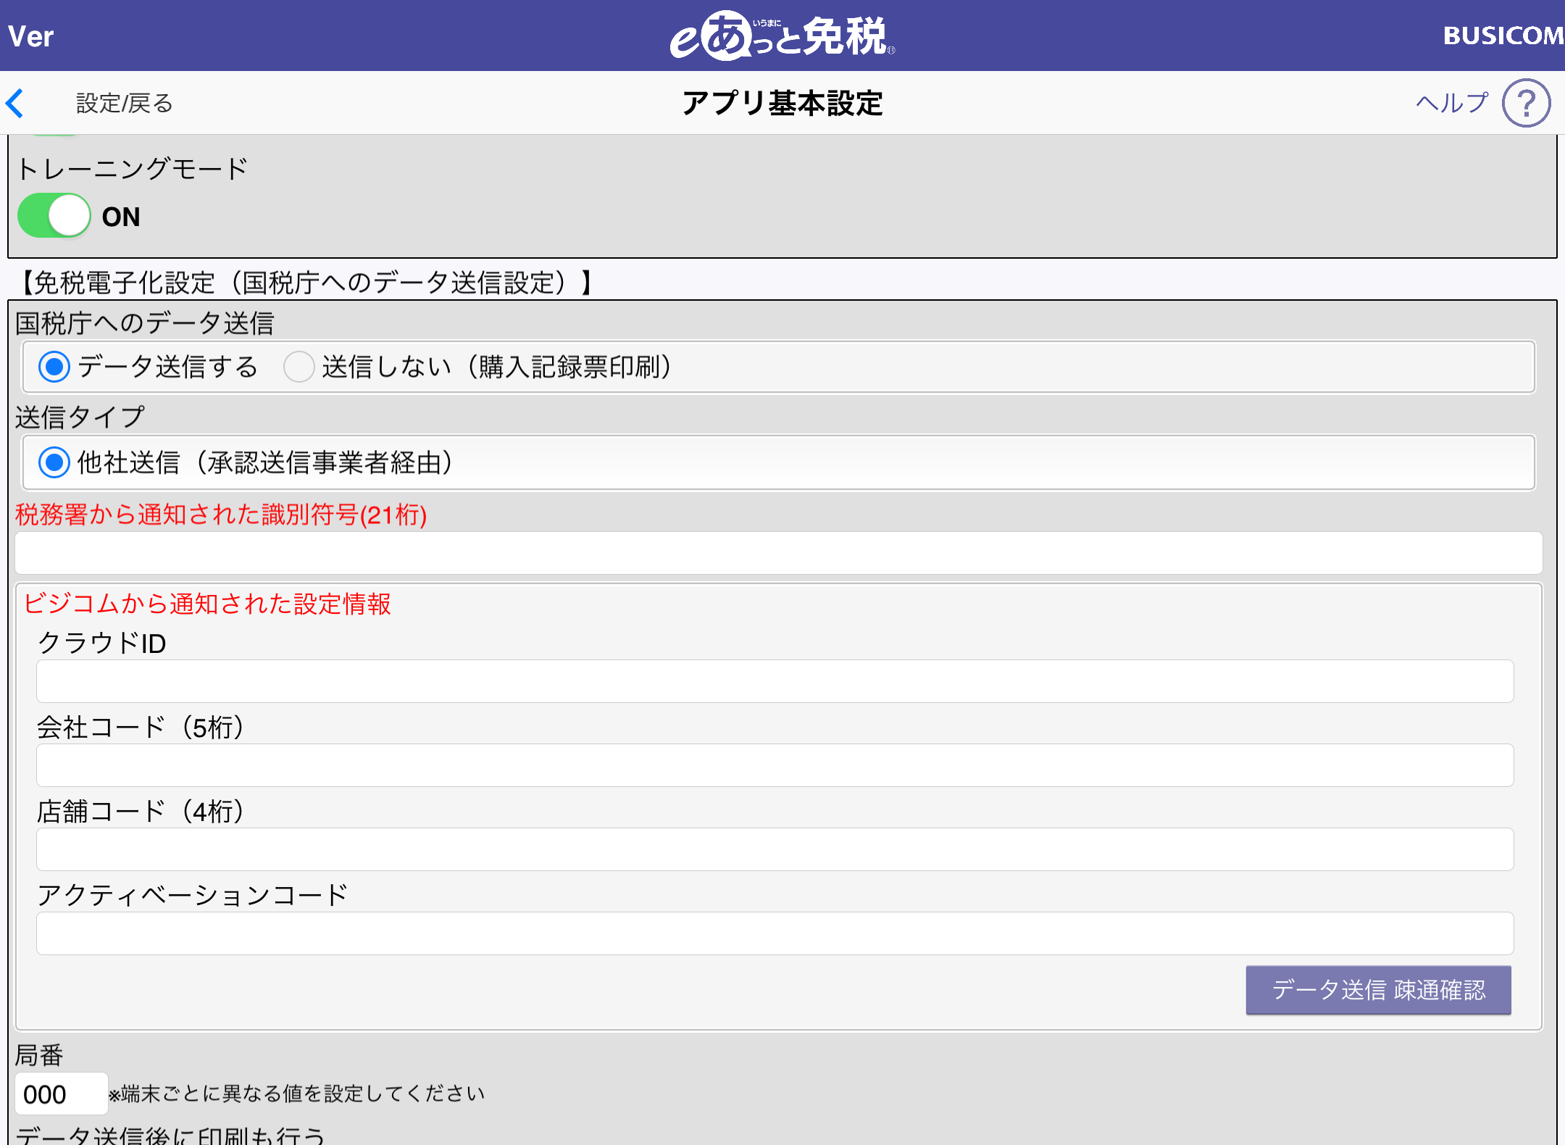Select データ送信する radio option
1565x1145 pixels.
[54, 367]
